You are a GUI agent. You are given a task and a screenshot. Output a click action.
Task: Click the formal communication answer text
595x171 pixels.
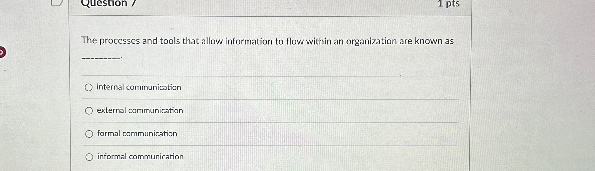point(136,133)
